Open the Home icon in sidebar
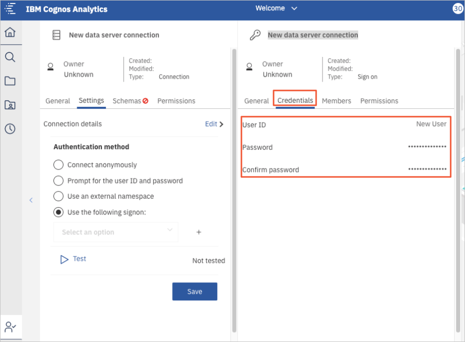Image resolution: width=465 pixels, height=342 pixels. click(x=10, y=33)
